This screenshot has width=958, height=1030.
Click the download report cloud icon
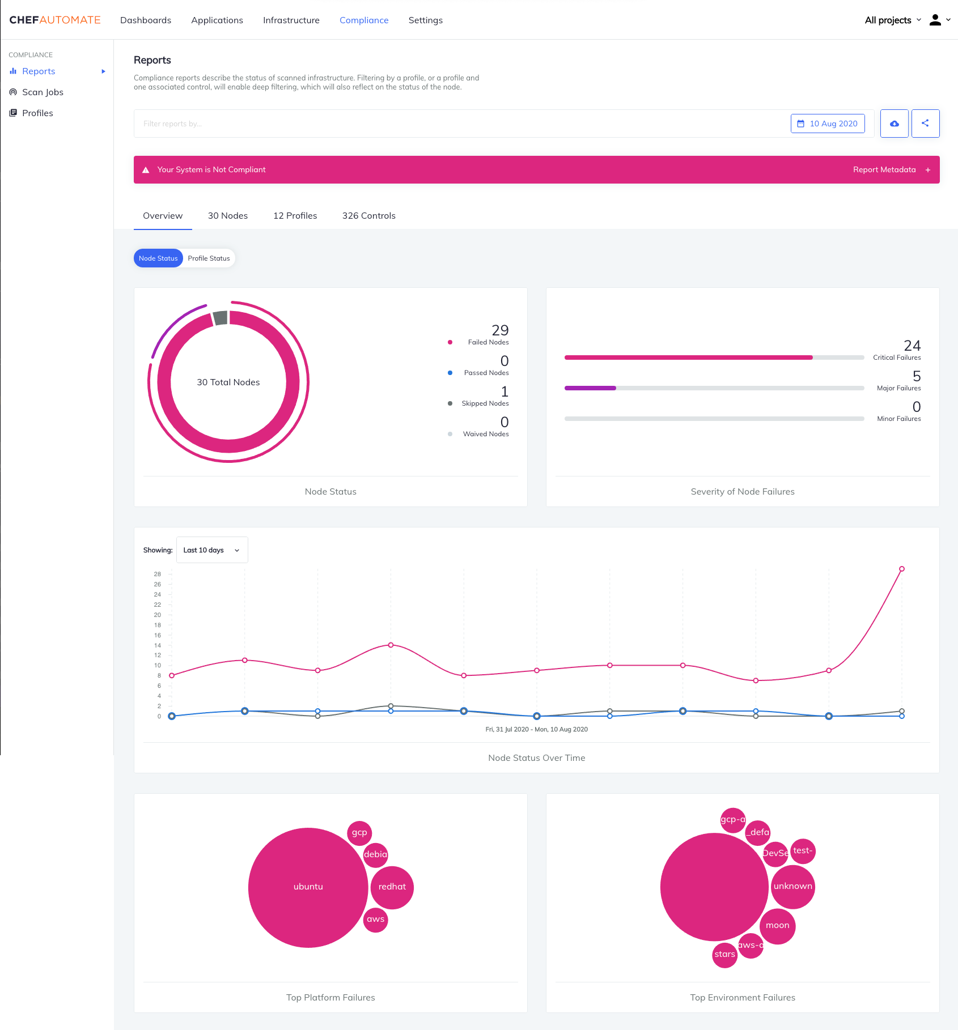[x=894, y=124]
